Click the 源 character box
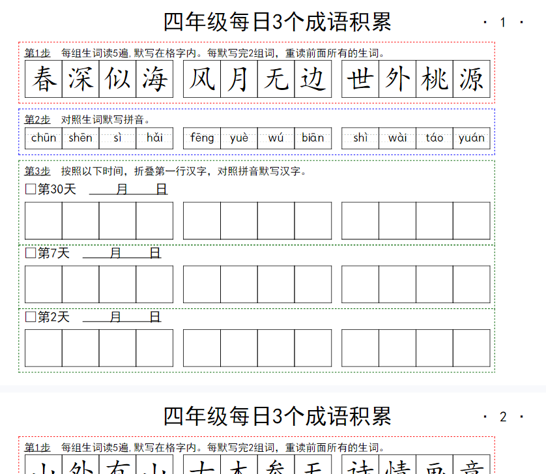 pyautogui.click(x=472, y=80)
